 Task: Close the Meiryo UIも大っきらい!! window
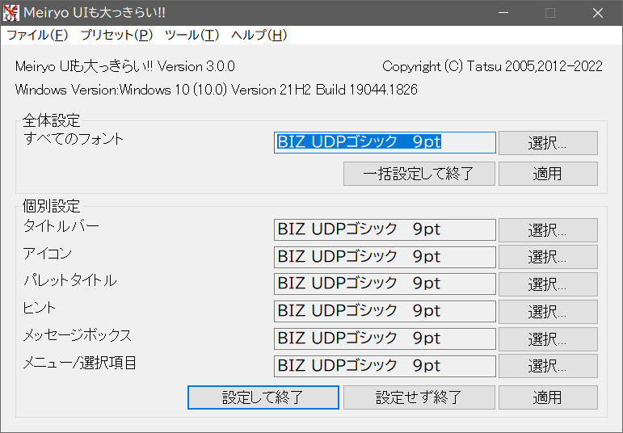(598, 13)
